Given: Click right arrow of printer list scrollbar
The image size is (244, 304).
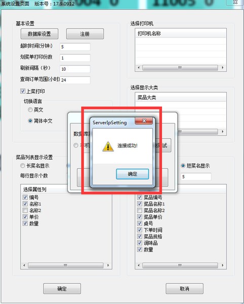Looking at the screenshot, I should click(x=223, y=68).
